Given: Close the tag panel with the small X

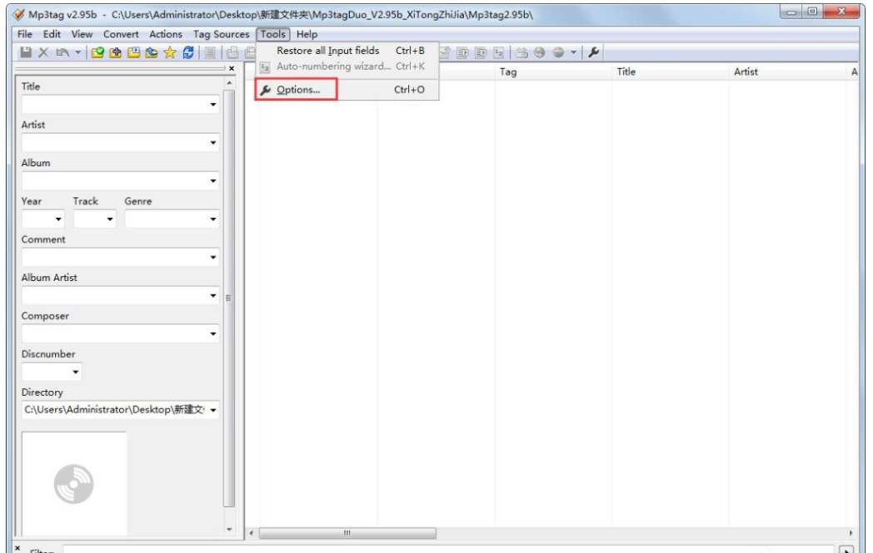Looking at the screenshot, I should (232, 68).
